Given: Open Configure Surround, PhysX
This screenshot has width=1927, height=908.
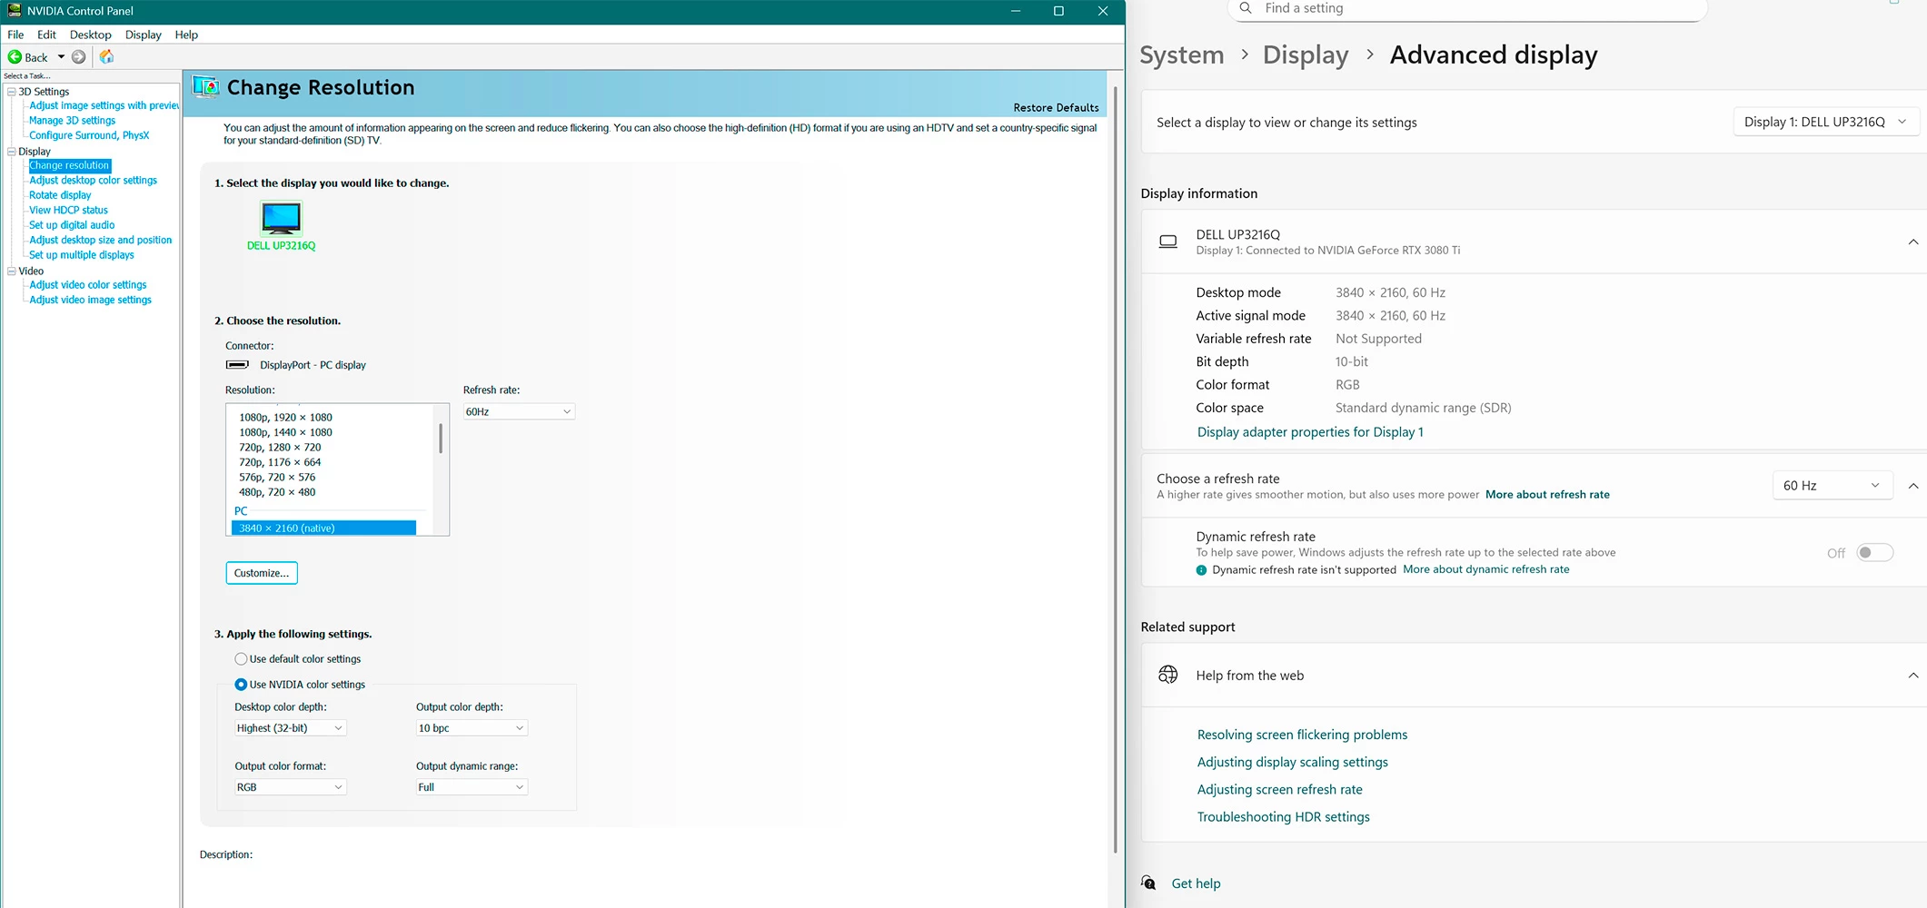Looking at the screenshot, I should (x=89, y=135).
